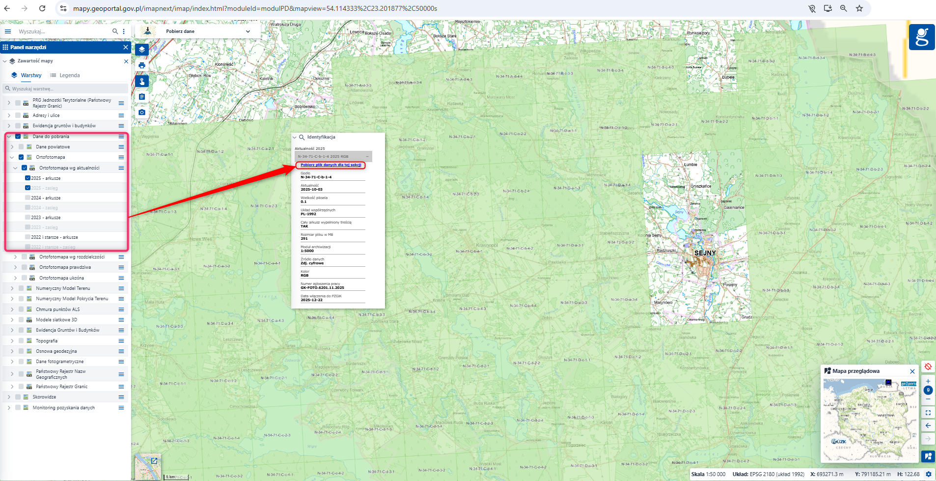Image resolution: width=936 pixels, height=481 pixels.
Task: Uncheck the 2025 - arkusze layer
Action: [28, 178]
